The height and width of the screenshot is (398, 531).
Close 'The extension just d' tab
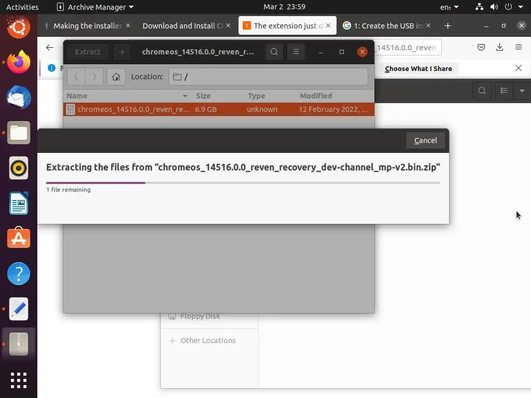tap(328, 25)
